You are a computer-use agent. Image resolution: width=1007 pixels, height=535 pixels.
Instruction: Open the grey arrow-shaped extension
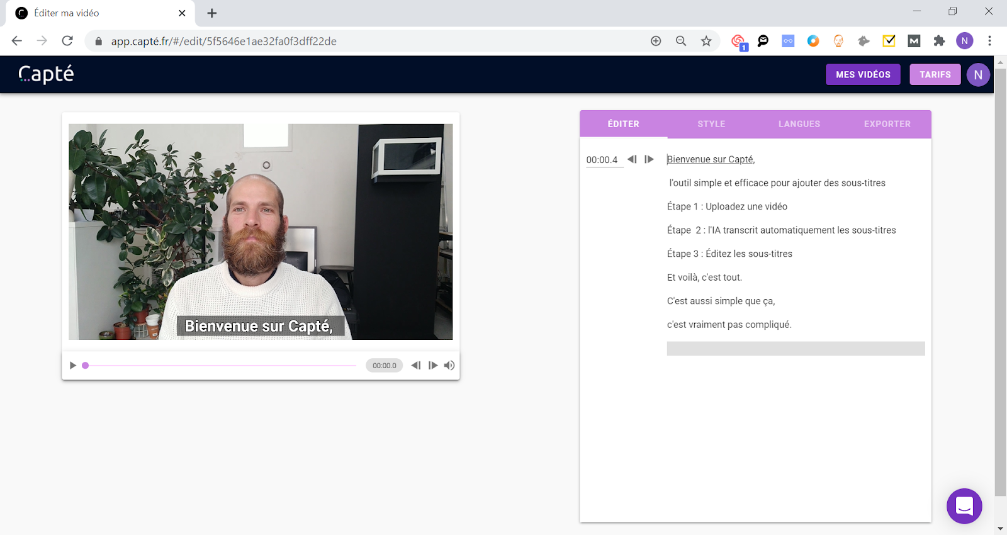864,41
